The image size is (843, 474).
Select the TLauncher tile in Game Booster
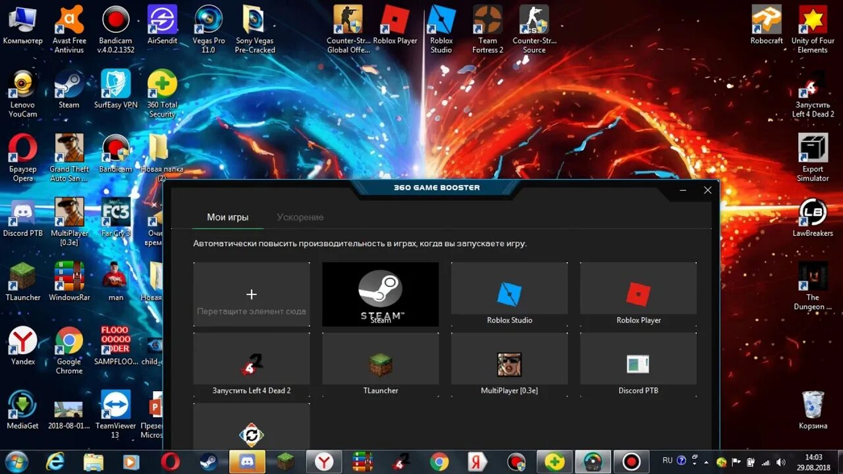tap(380, 365)
